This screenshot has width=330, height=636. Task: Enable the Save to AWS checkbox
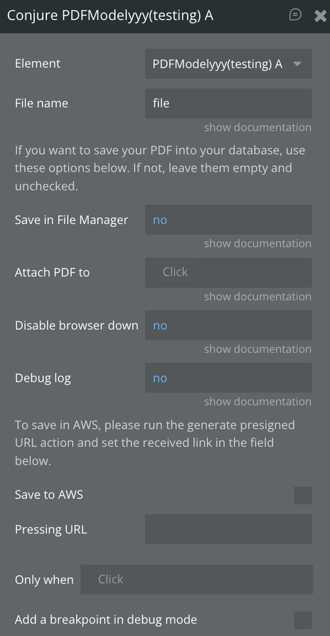tap(303, 495)
